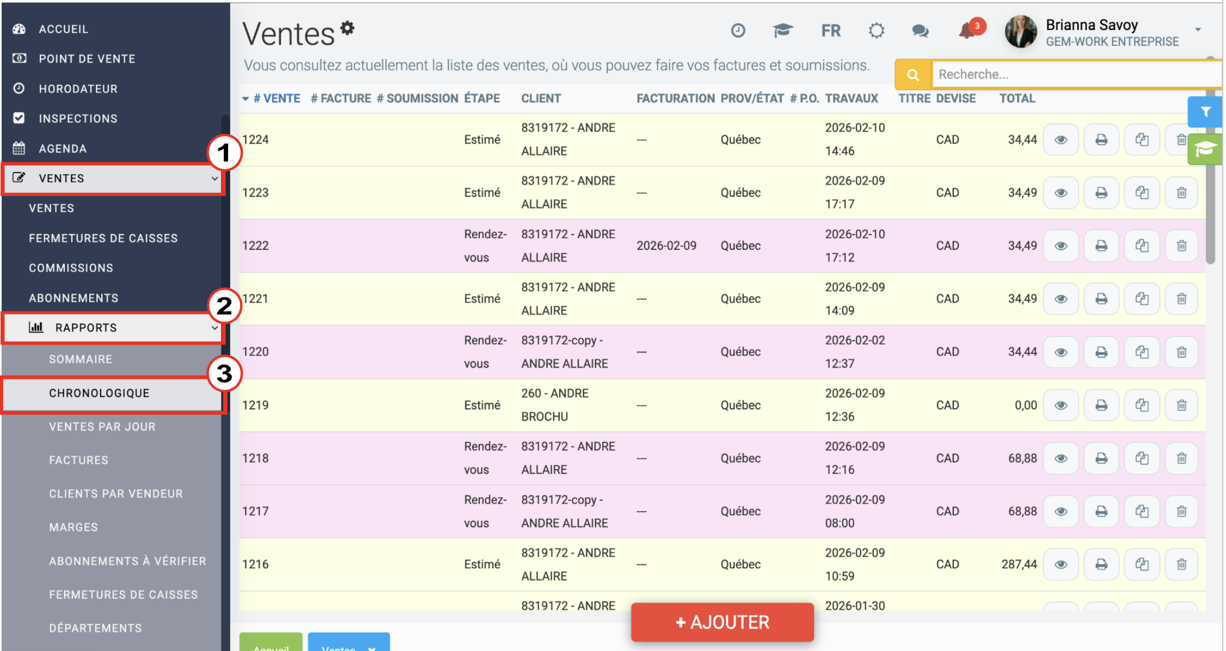Print sale 1224
This screenshot has height=651, width=1226.
click(x=1101, y=140)
